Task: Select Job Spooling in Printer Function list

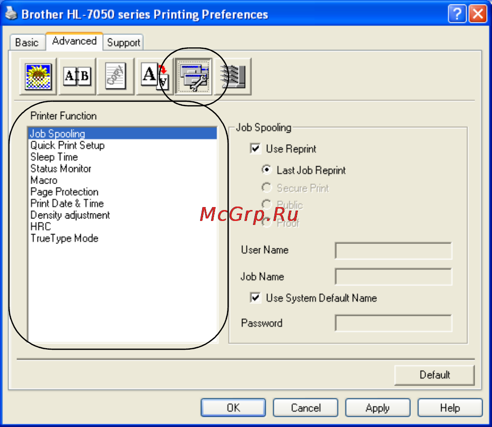Action: (122, 134)
